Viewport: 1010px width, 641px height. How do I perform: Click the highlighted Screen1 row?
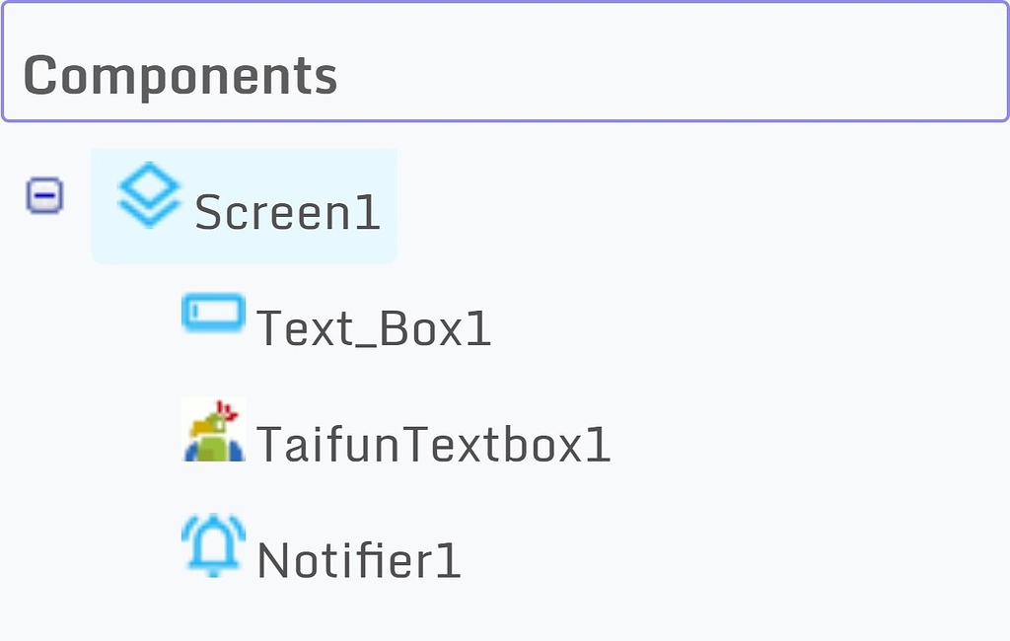click(x=244, y=205)
